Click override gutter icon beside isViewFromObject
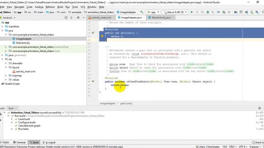This screenshot has height=148, width=264. coord(93,81)
